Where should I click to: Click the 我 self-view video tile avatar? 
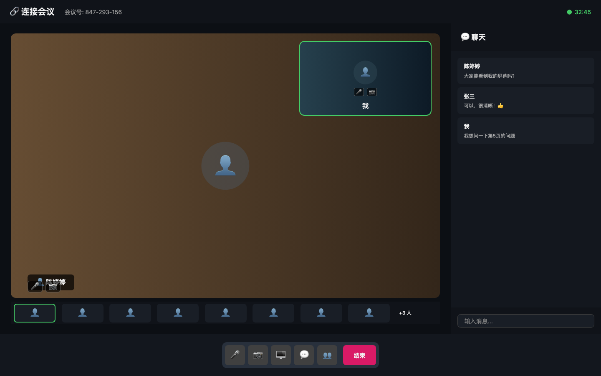coord(365,72)
